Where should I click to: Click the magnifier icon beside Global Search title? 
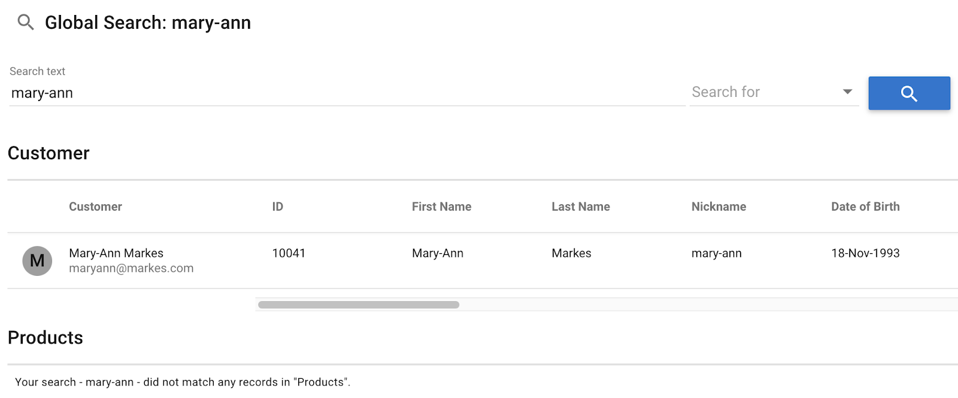26,23
